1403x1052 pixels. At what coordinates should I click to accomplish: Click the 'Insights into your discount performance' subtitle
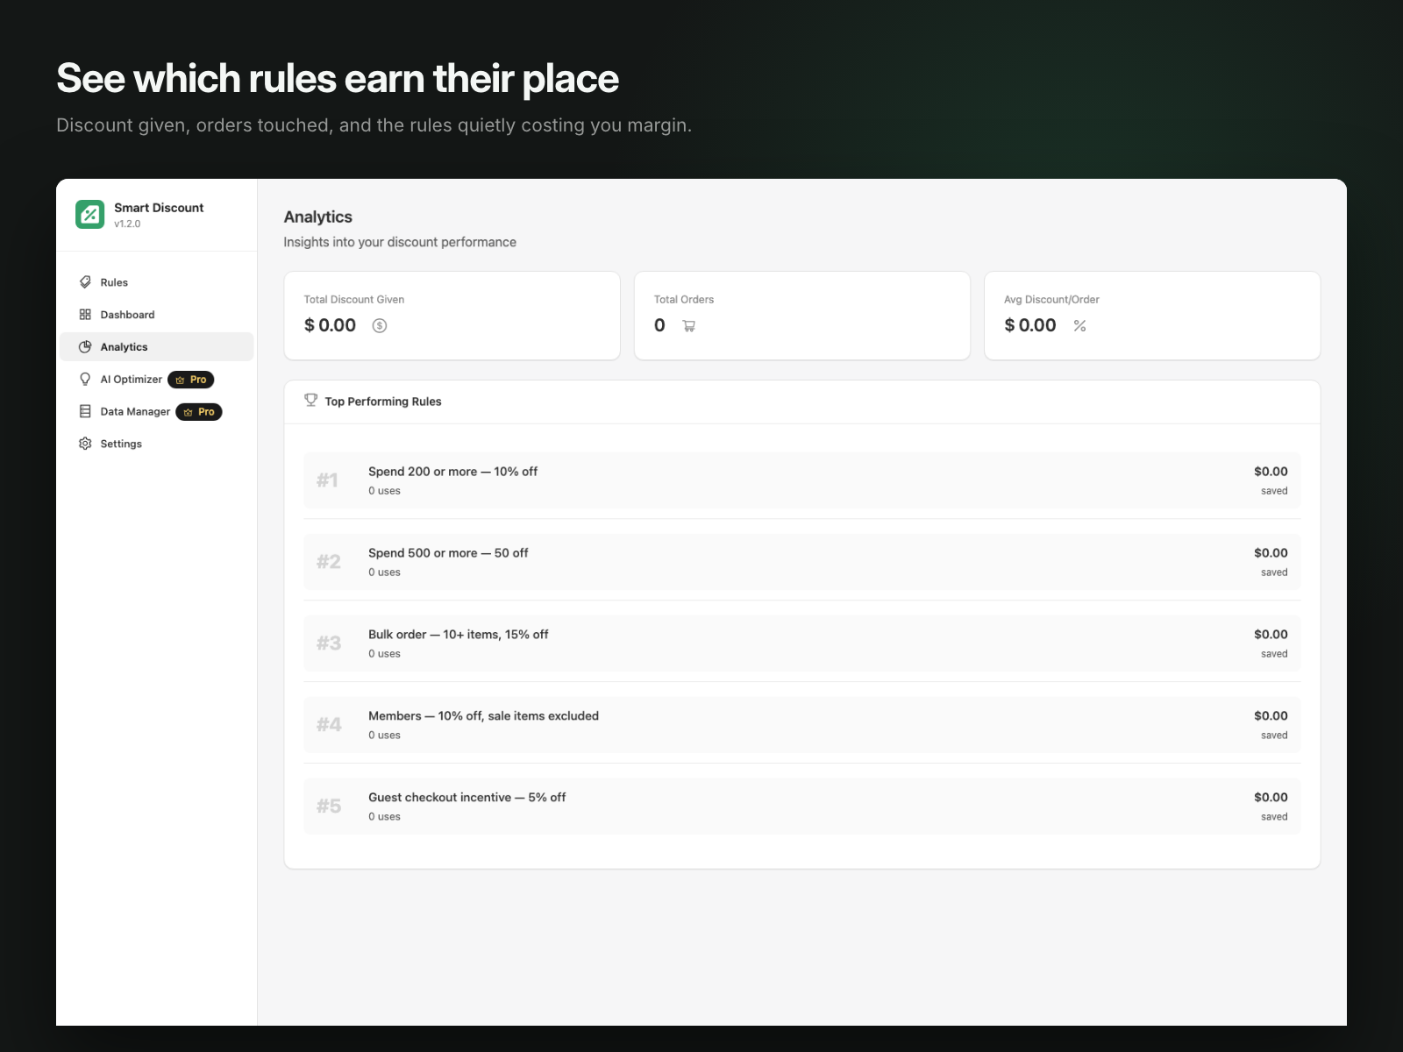click(400, 242)
